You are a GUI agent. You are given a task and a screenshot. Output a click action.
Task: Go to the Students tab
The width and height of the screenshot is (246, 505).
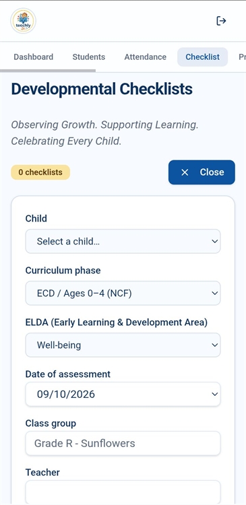click(x=89, y=57)
